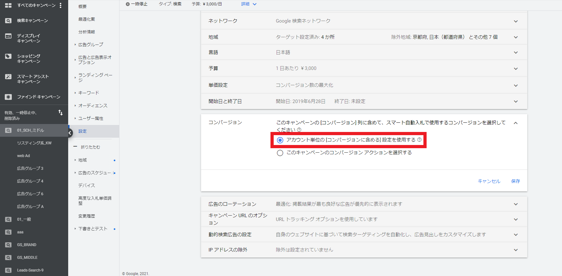Select アカウント単位の[コンバージョンに含める] radio button
The width and height of the screenshot is (562, 276).
280,140
